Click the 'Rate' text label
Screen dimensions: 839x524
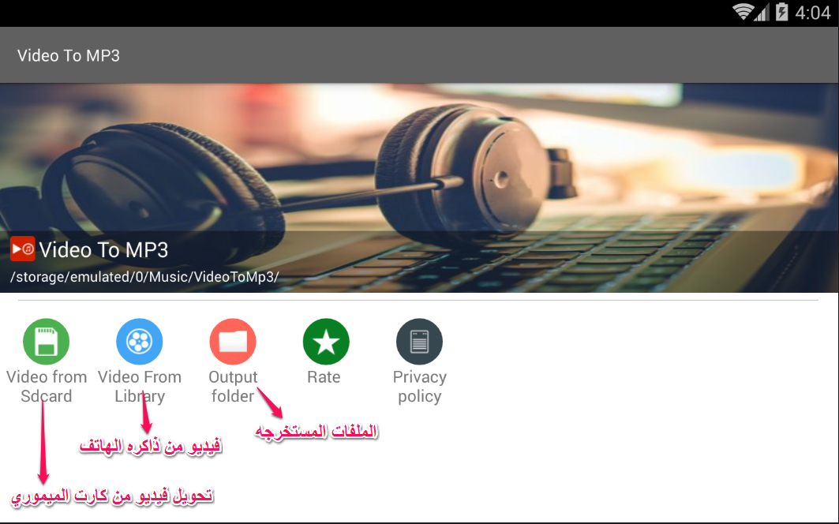coord(324,376)
